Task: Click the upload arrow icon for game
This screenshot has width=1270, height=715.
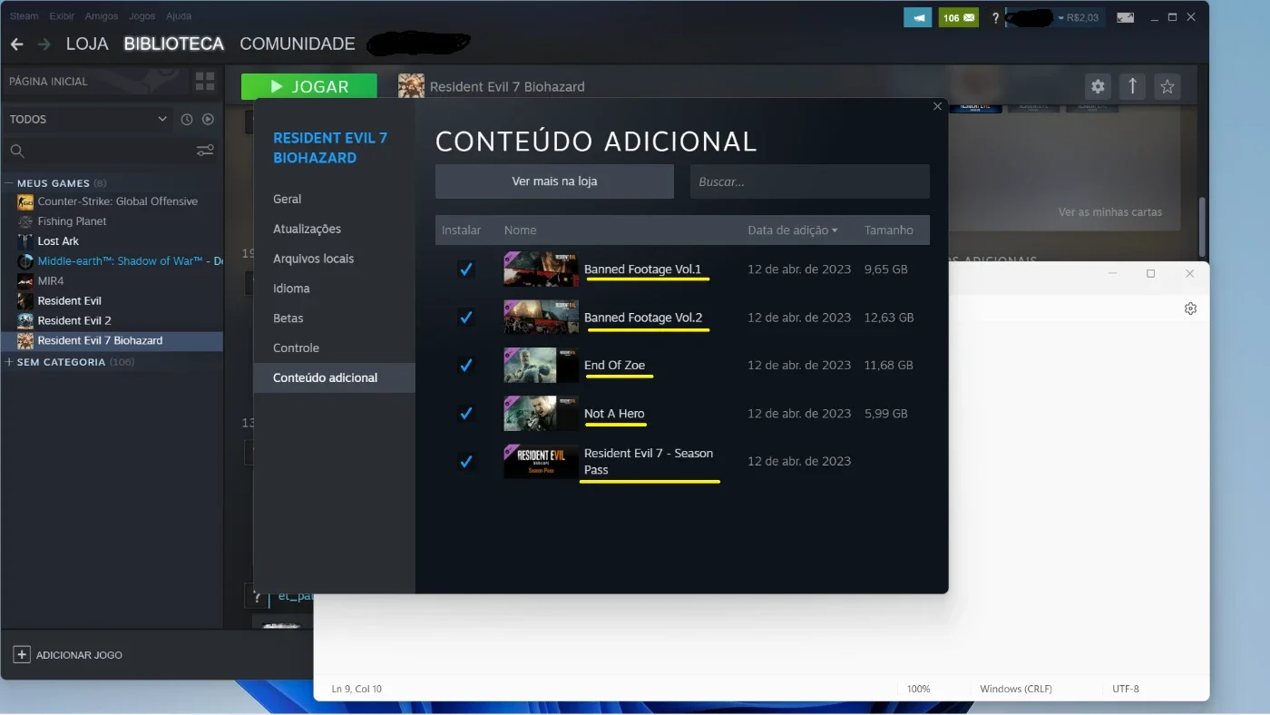Action: click(1132, 87)
